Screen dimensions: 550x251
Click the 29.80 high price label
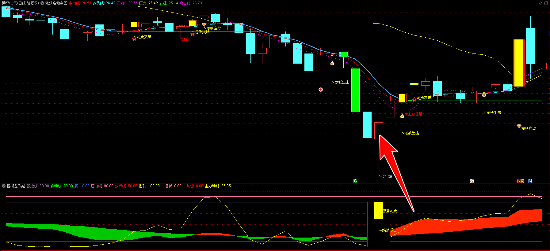[x=15, y=8]
